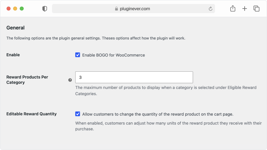The image size is (267, 150).
Task: Focus the Reward Products Per Category field
Action: point(134,77)
